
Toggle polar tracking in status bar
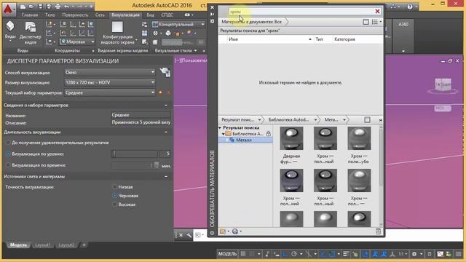pyautogui.click(x=294, y=254)
